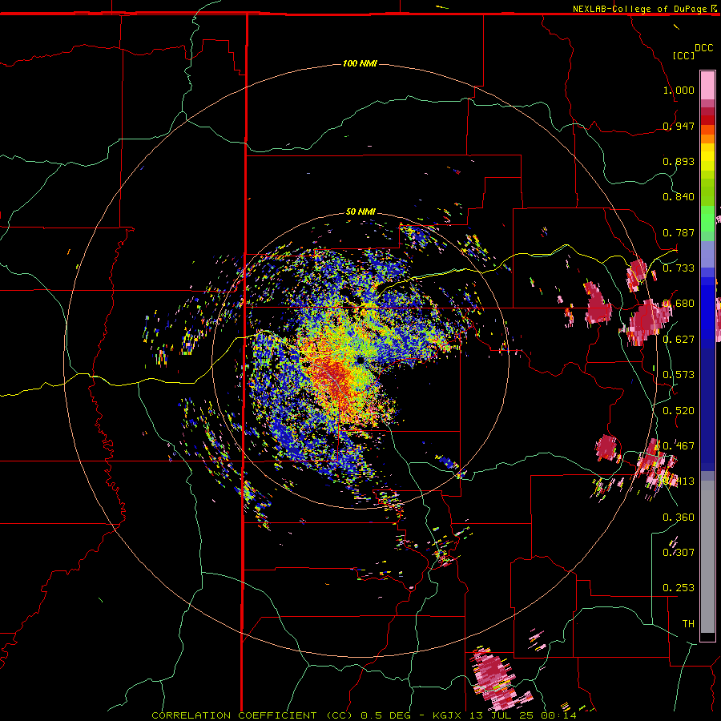This screenshot has width=721, height=721.
Task: Click the 0.947 color scale value
Action: click(x=679, y=126)
